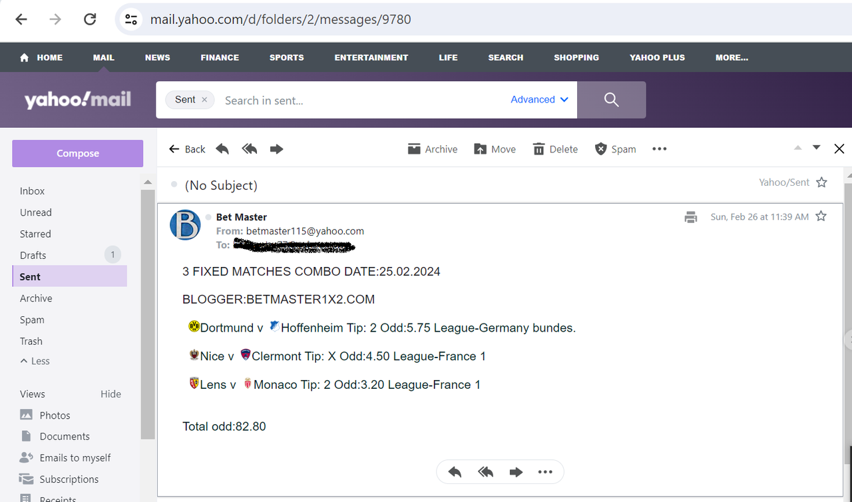Star the message beside the date

(x=821, y=216)
